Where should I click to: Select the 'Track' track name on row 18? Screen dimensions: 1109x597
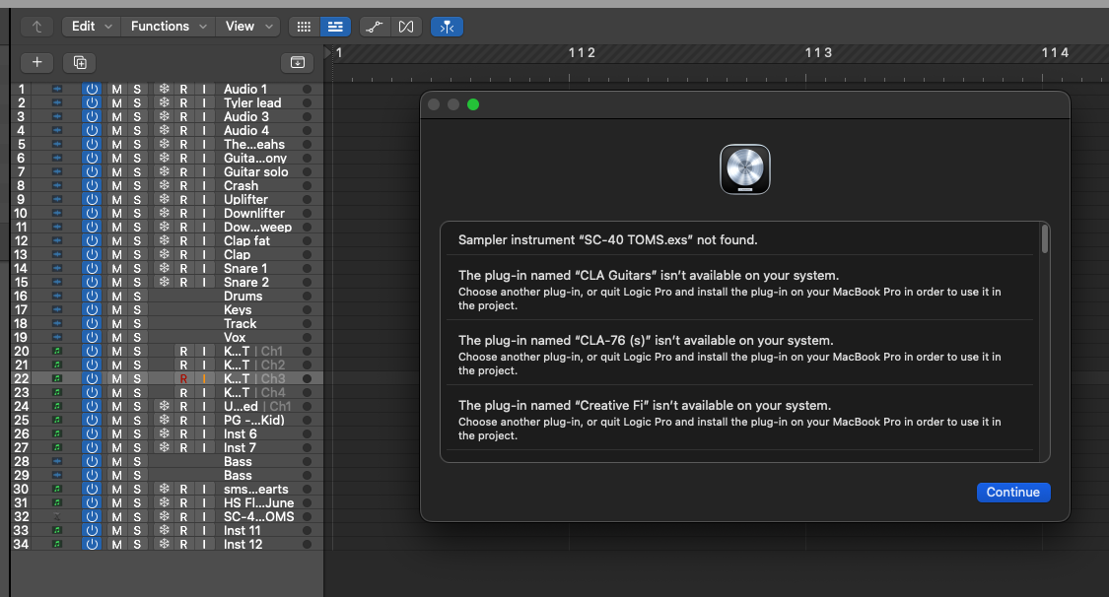(x=240, y=323)
